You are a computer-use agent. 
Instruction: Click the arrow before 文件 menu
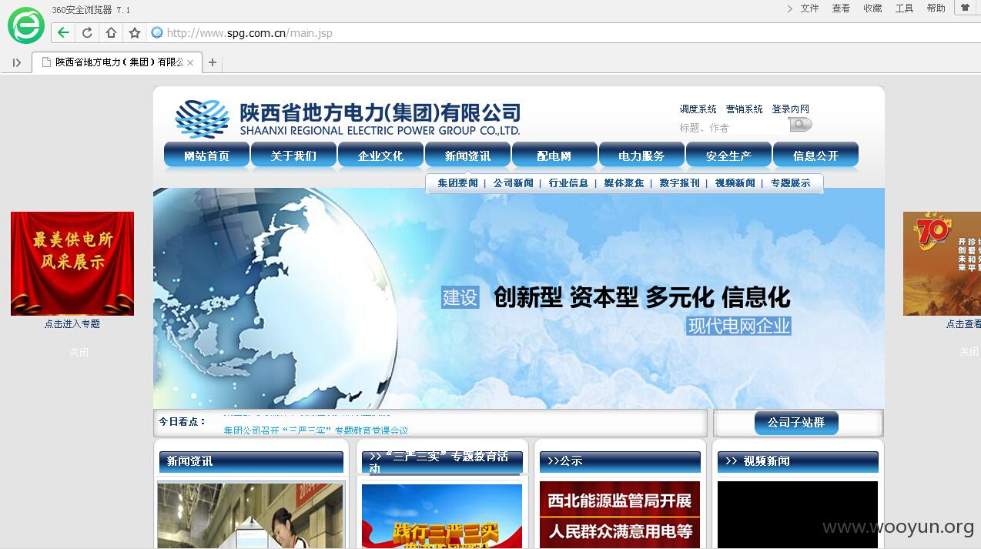[790, 8]
